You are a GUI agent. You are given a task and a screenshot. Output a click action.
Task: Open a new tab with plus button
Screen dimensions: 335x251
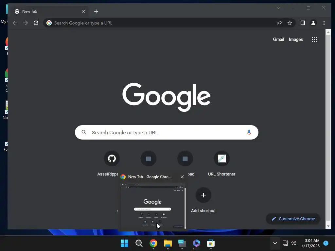tap(96, 11)
